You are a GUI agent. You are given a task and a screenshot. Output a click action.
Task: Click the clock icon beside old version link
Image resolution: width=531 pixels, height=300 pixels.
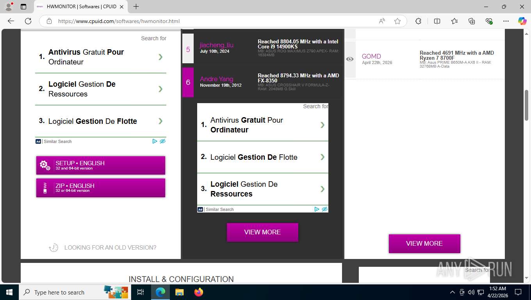click(53, 248)
